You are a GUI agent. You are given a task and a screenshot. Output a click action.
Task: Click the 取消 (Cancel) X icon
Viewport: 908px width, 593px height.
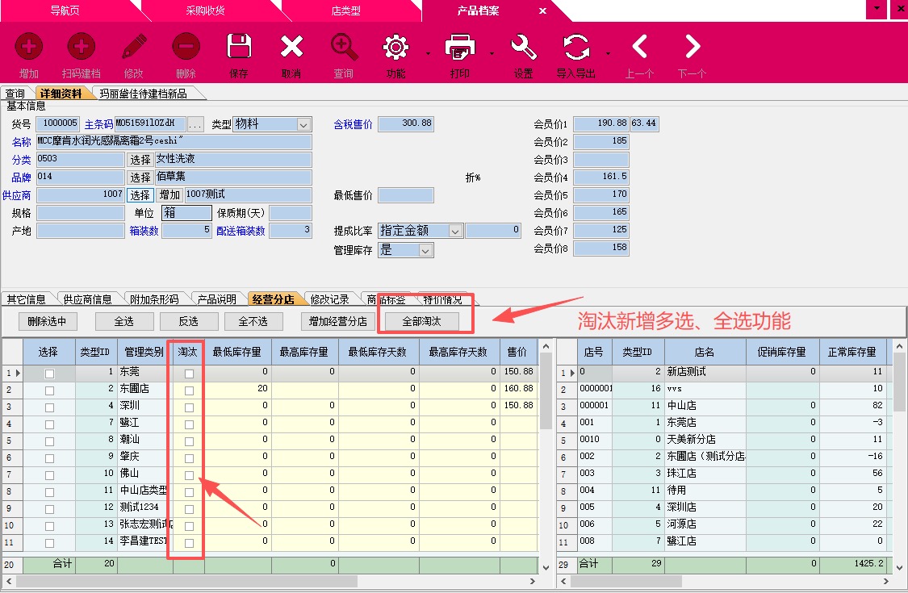tap(291, 48)
